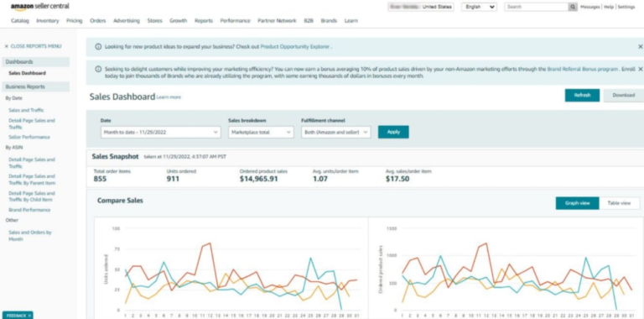The image size is (644, 319).
Task: Click the Amazon Seller Central logo
Action: (x=40, y=7)
